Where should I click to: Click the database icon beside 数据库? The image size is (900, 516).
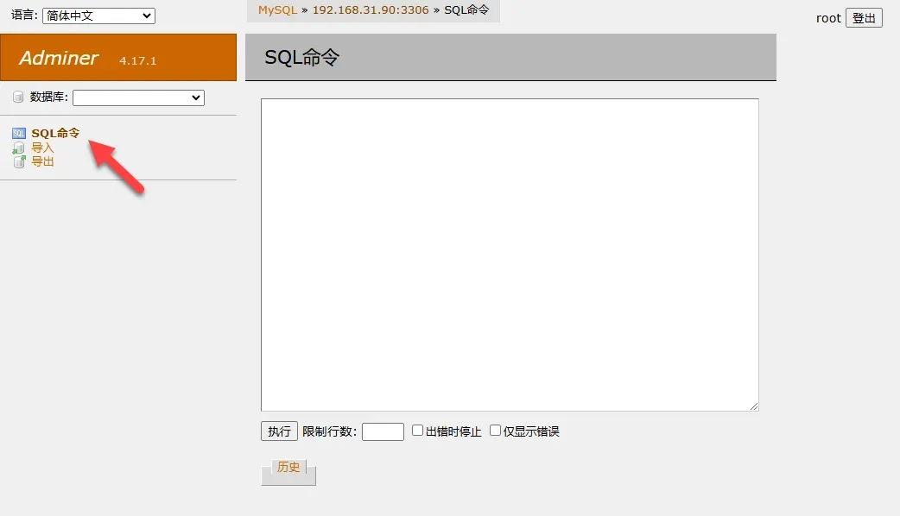pyautogui.click(x=17, y=97)
